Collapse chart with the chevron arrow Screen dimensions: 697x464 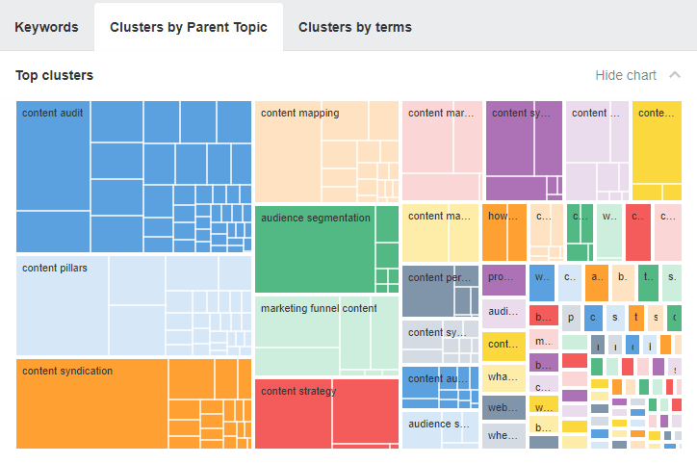click(674, 75)
